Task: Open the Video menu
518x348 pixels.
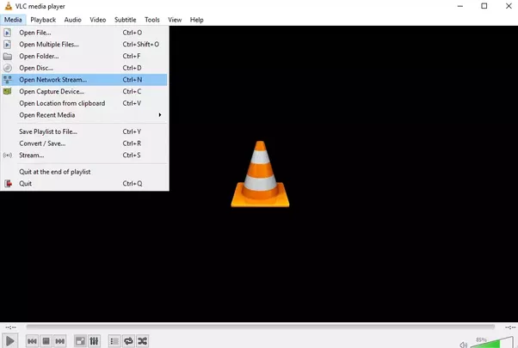Action: click(98, 20)
